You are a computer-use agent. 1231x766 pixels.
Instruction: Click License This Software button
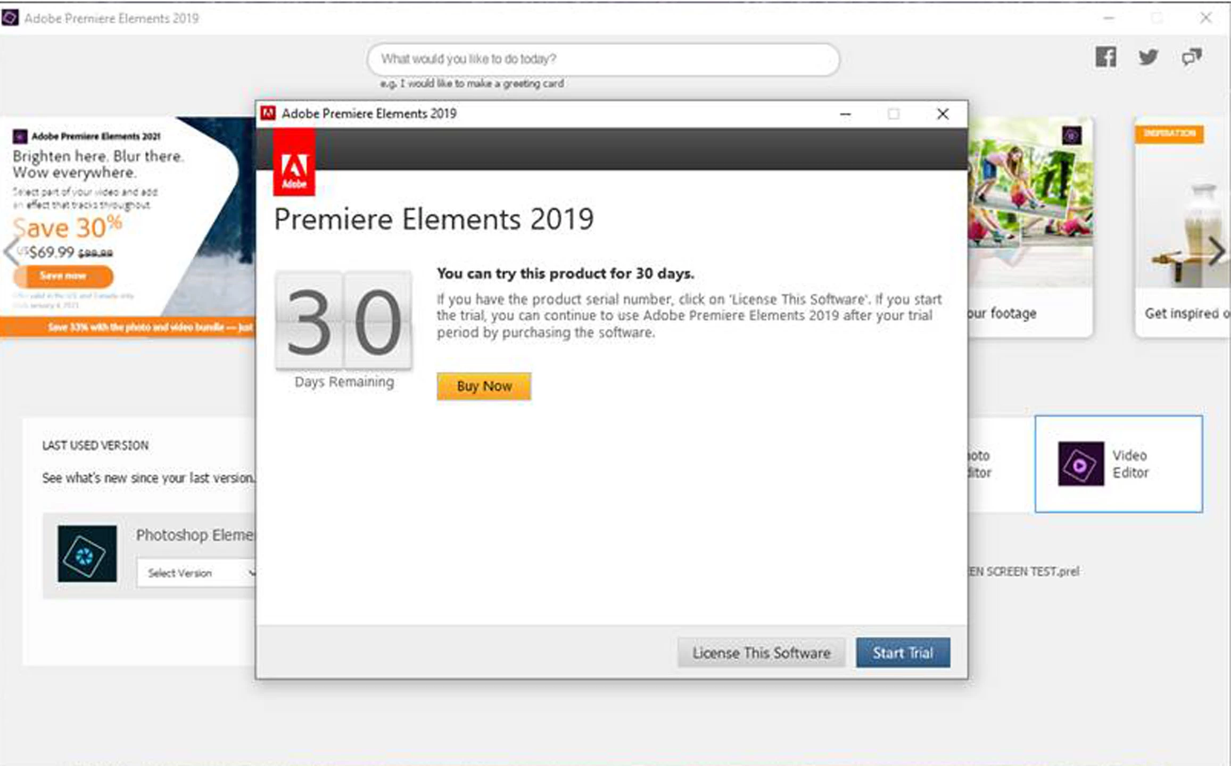pyautogui.click(x=761, y=653)
